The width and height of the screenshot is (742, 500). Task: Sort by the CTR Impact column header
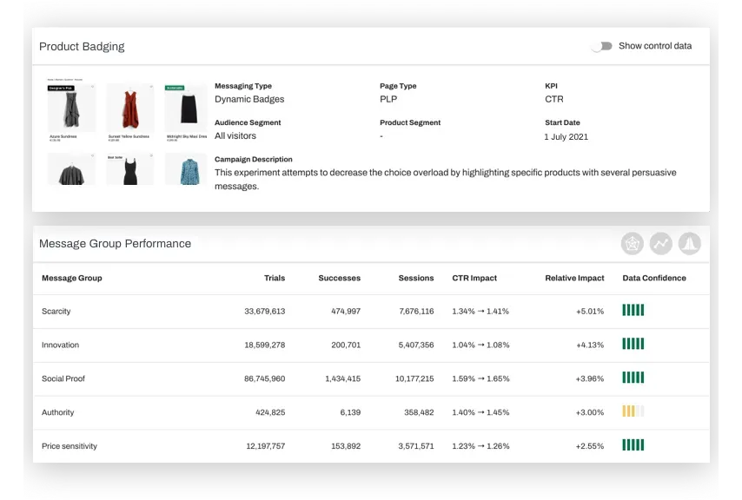tap(474, 278)
